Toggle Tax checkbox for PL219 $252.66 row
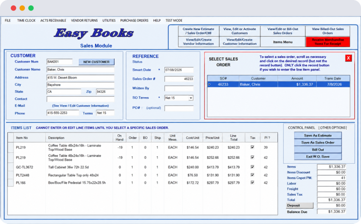 [x=252, y=157]
